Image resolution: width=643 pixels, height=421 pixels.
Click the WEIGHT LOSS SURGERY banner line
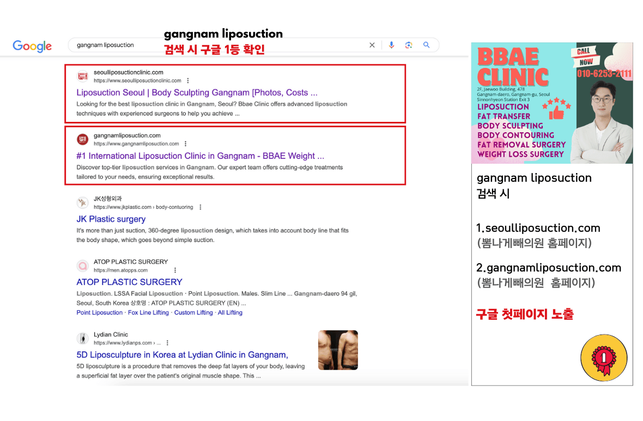[x=520, y=154]
